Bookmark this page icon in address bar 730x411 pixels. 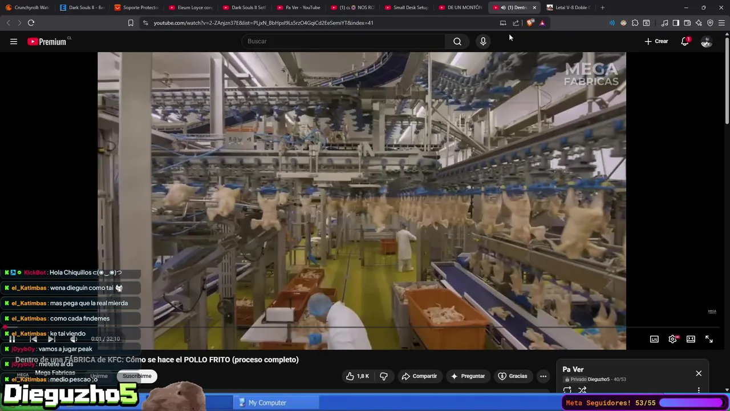click(x=131, y=23)
